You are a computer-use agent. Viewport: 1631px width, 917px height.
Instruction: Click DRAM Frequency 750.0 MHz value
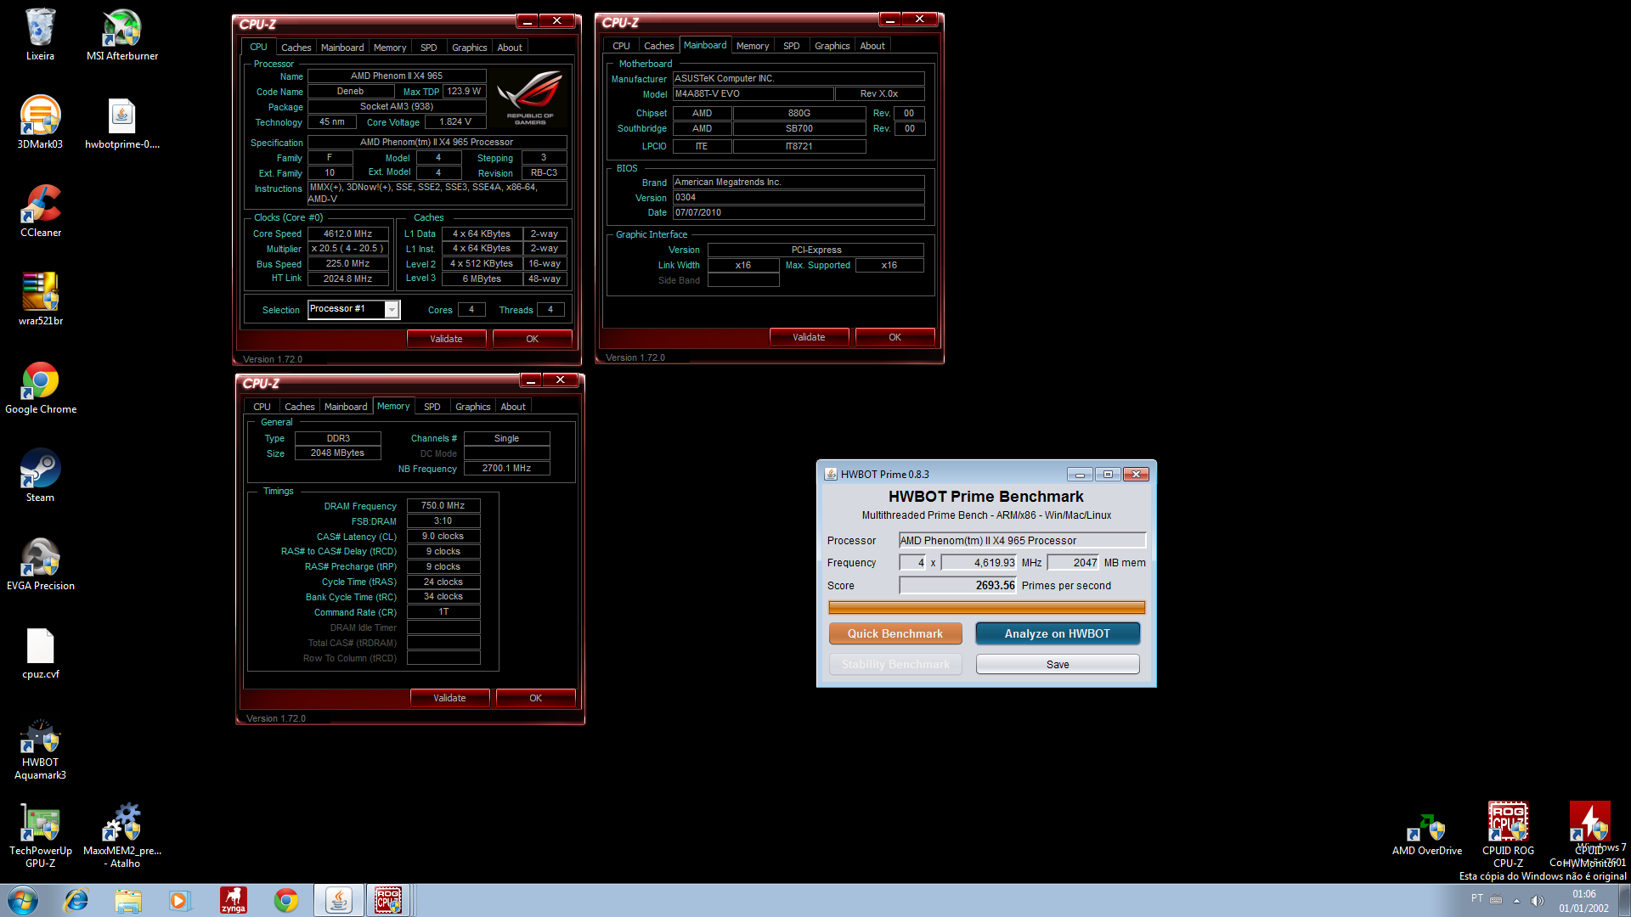443,505
